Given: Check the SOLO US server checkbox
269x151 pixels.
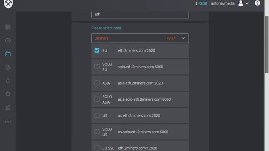Looking at the screenshot, I should [x=97, y=132].
